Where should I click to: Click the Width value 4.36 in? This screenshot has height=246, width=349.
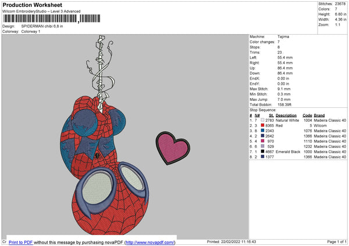click(x=340, y=20)
